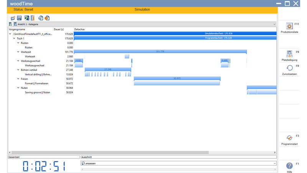Click the Fräsen 50.972 timeline bar
The height and width of the screenshot is (173, 307).
(x=177, y=78)
